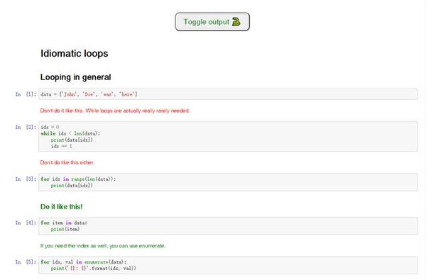Focus the enumerate(data) code cell
The height and width of the screenshot is (280, 426).
click(228, 265)
